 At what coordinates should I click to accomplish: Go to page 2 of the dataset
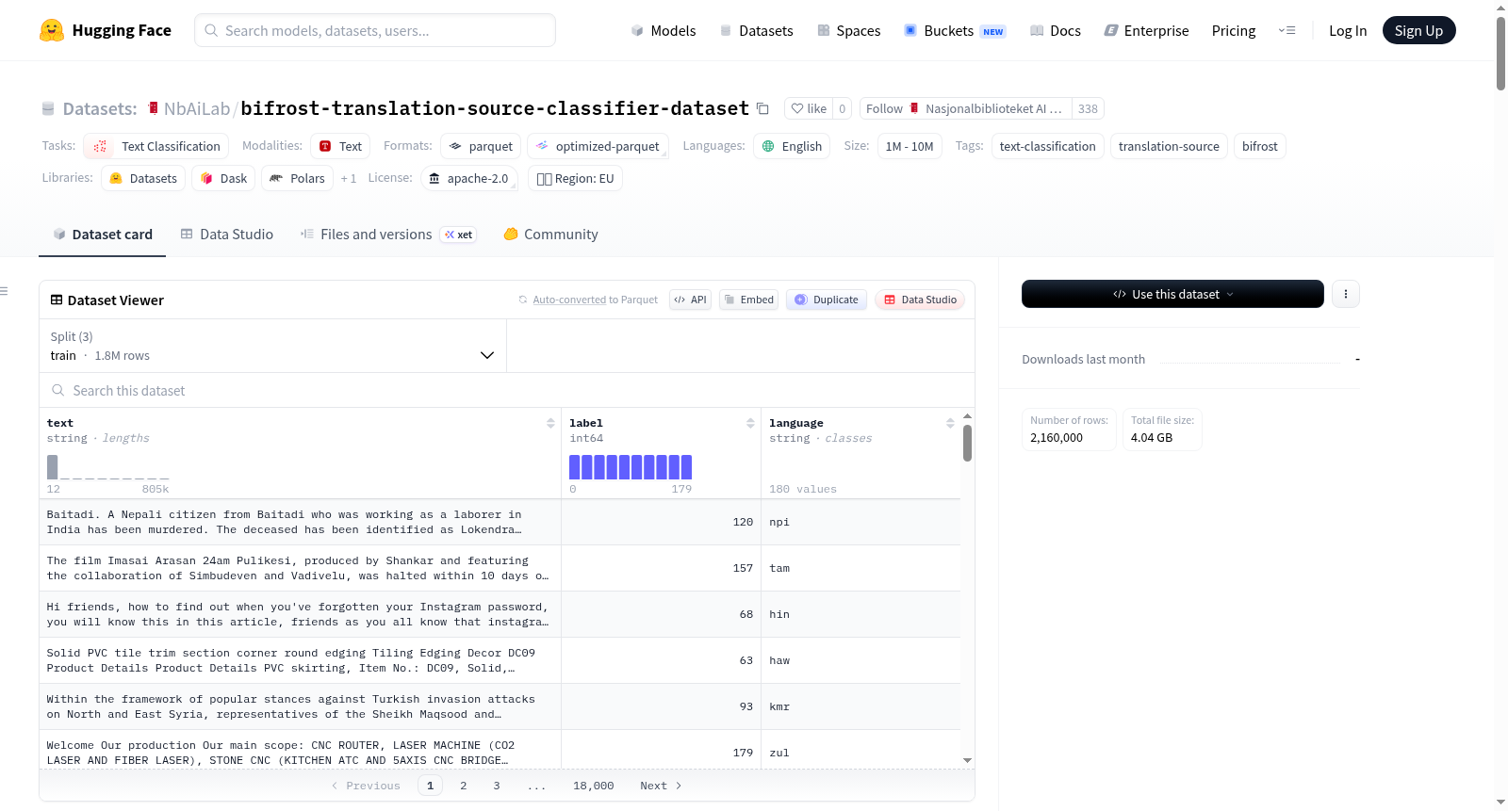point(464,786)
